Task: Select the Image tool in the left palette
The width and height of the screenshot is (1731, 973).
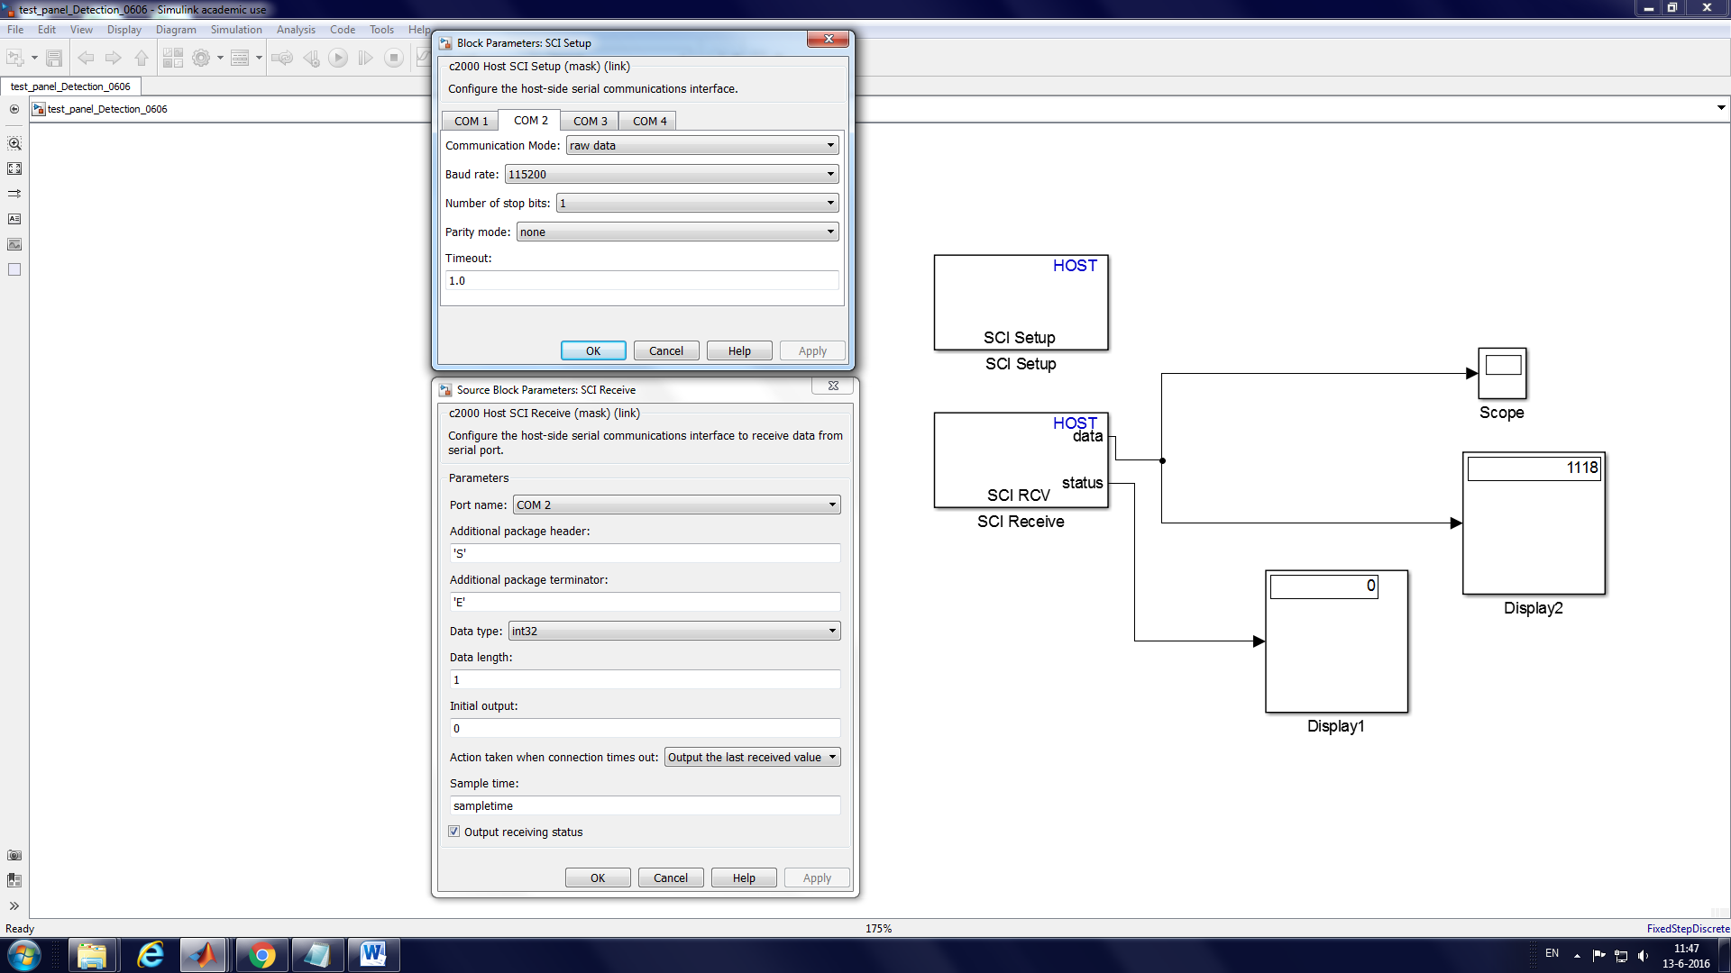Action: 14,245
